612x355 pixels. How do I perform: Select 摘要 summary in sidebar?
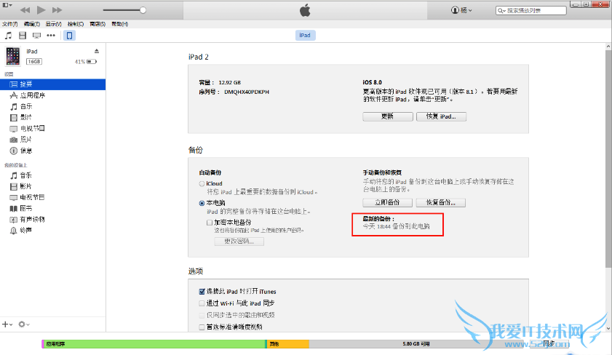[x=52, y=84]
